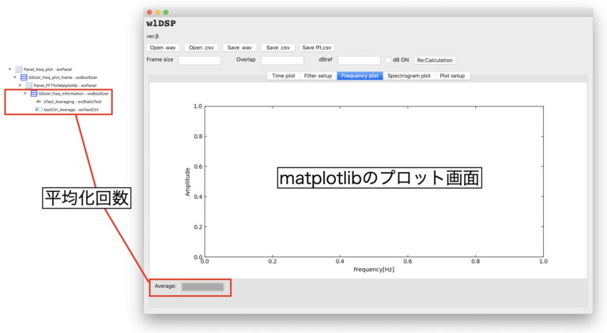Click the bSizer_freq_information sizer icon
Screen dimensions: 607x333
pos(33,93)
